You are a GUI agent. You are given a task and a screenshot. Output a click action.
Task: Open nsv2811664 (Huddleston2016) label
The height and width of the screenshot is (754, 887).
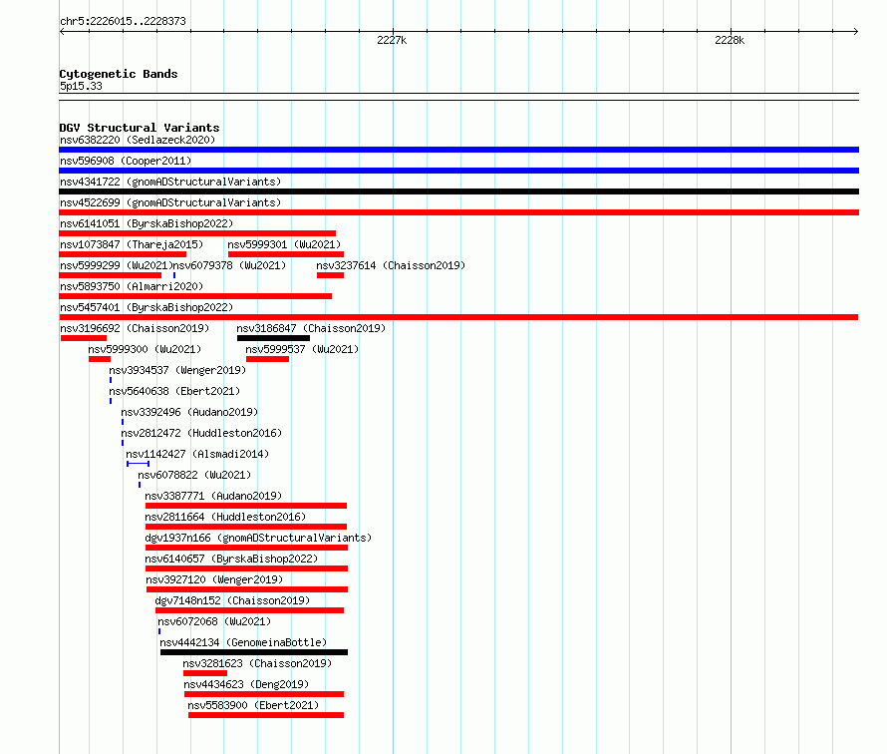(x=225, y=517)
